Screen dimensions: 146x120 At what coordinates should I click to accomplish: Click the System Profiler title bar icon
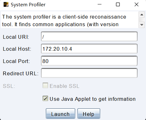click(6, 4)
